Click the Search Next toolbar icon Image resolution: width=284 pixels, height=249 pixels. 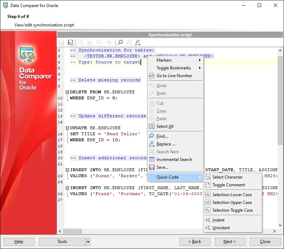tap(129, 43)
